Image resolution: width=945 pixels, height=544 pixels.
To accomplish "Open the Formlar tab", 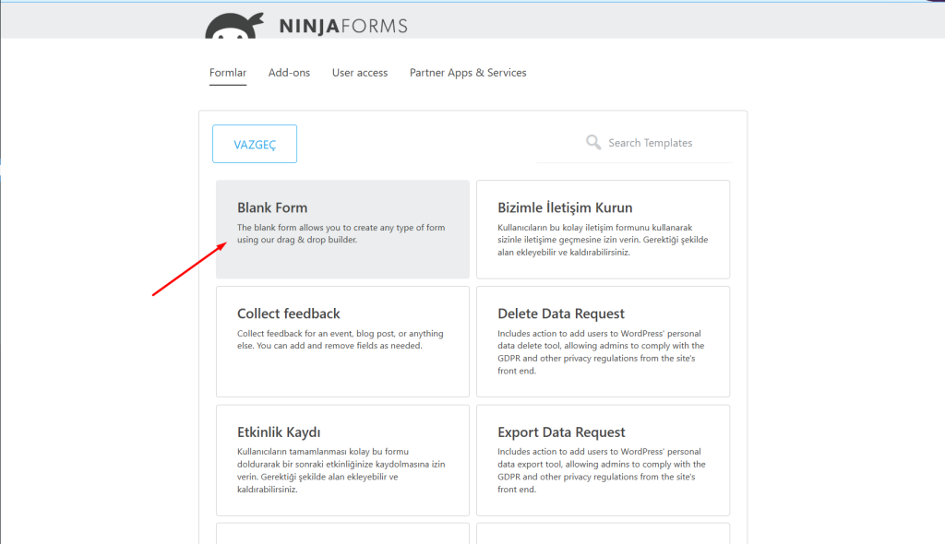I will coord(228,72).
